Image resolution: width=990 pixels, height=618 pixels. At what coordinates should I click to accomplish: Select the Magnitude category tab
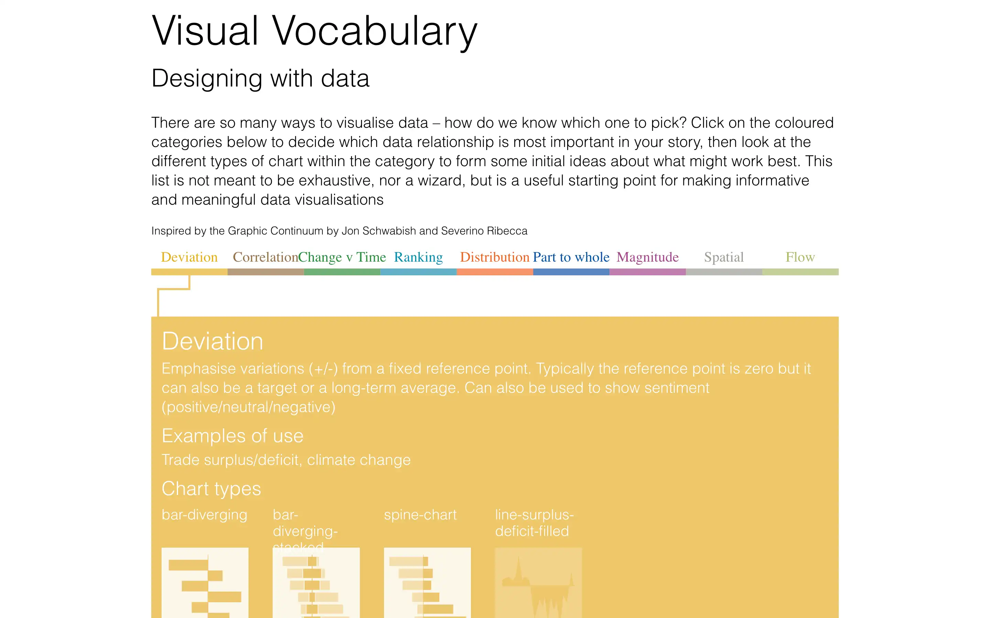point(648,257)
